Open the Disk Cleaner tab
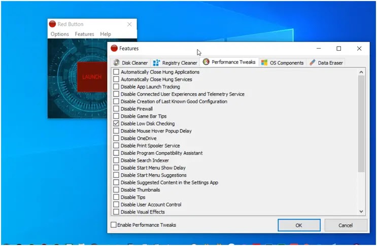 [130, 63]
